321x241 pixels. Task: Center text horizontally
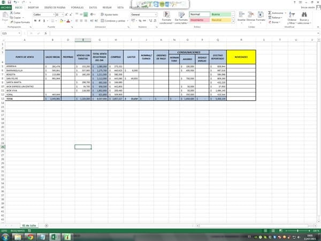[x=81, y=21]
